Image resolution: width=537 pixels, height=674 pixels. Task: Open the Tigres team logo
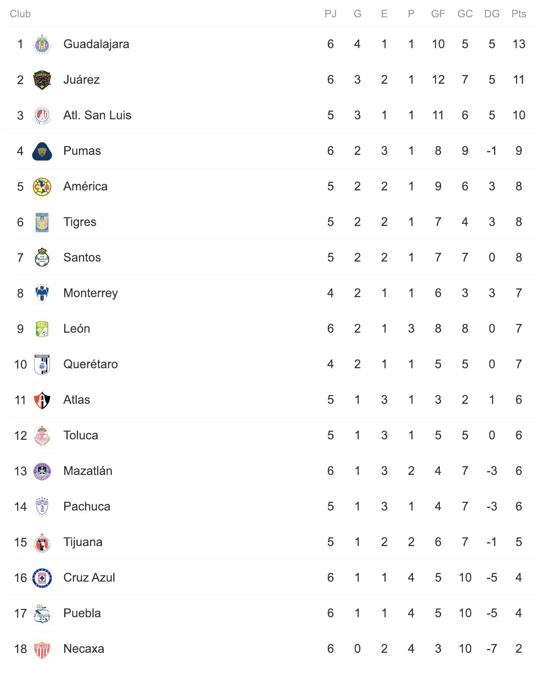[x=42, y=222]
